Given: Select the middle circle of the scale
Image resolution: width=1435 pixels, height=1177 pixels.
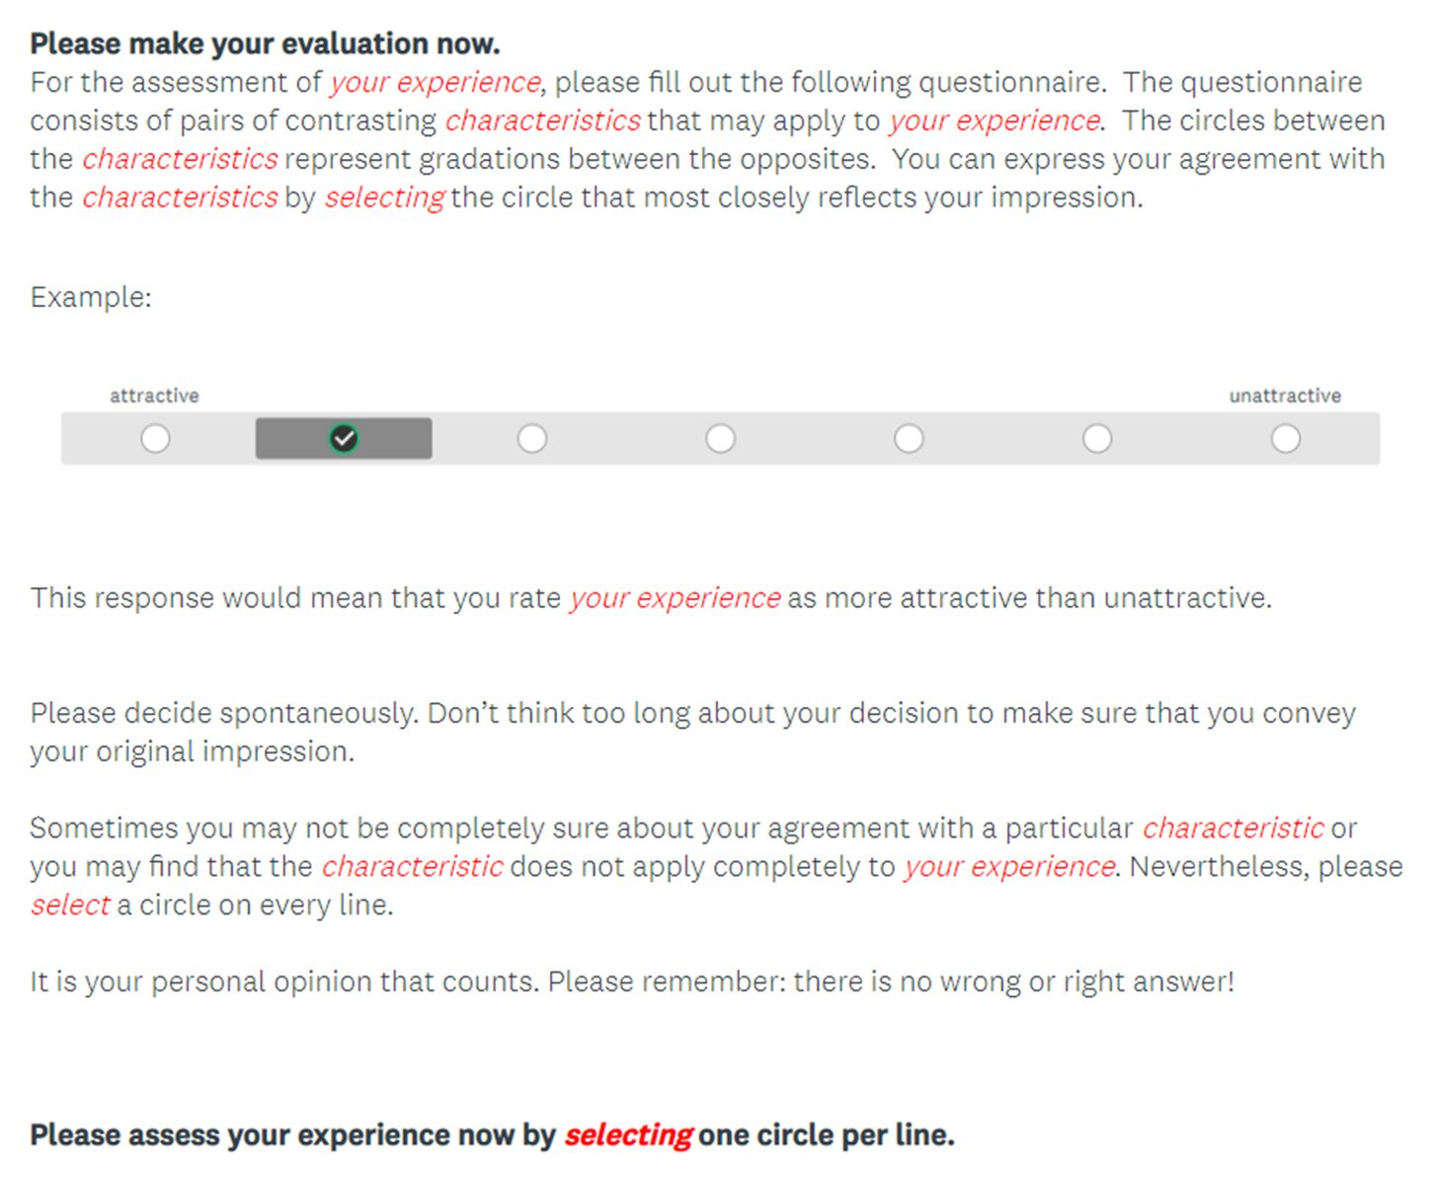Looking at the screenshot, I should click(x=720, y=437).
